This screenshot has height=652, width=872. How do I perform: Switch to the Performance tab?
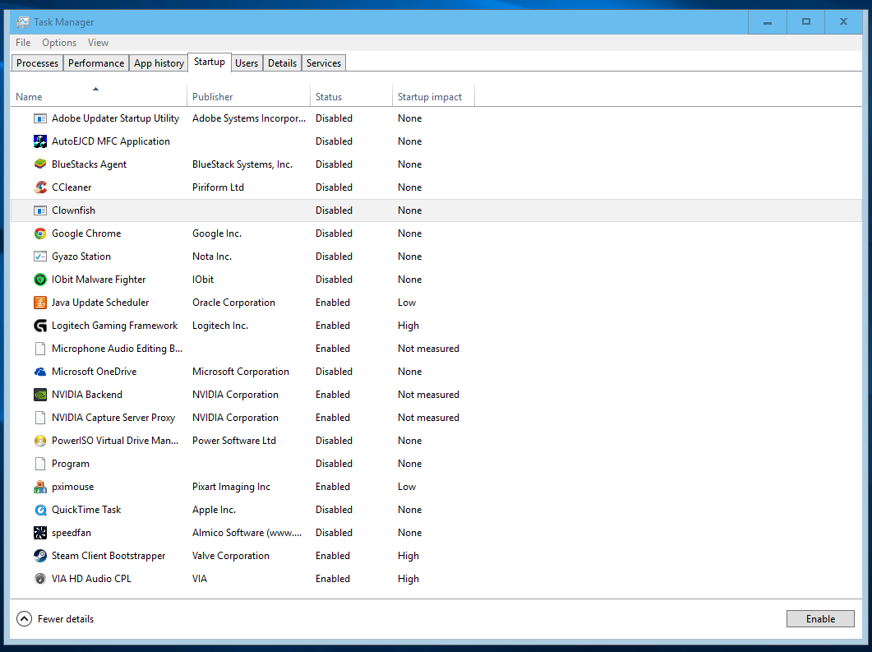(96, 63)
